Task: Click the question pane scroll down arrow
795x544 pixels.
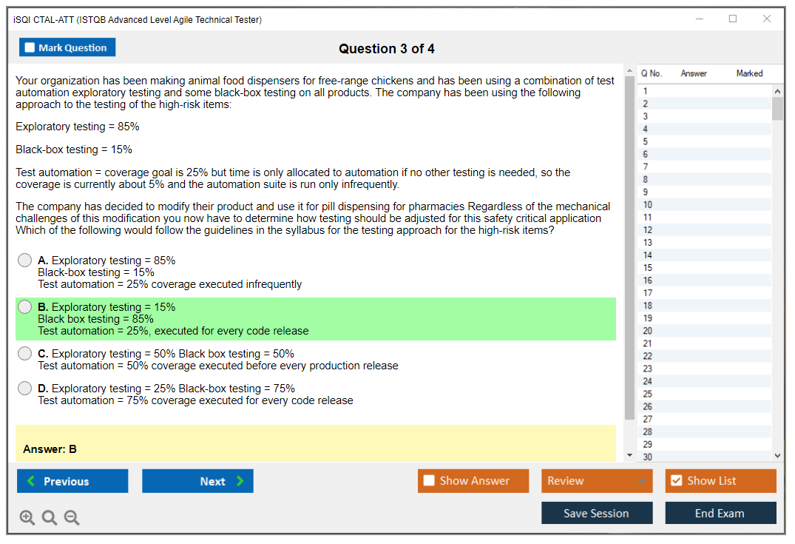Action: pos(629,455)
